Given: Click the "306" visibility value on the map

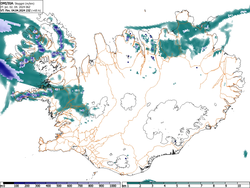Looking at the screenshot, I should (22, 63).
